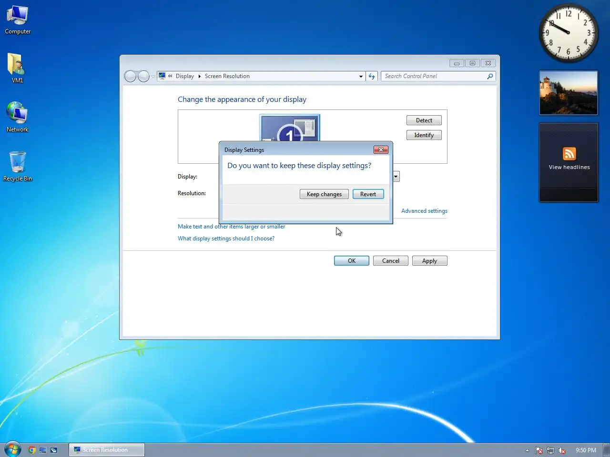Click the clock gadget on desktop
610x457 pixels.
pos(569,33)
